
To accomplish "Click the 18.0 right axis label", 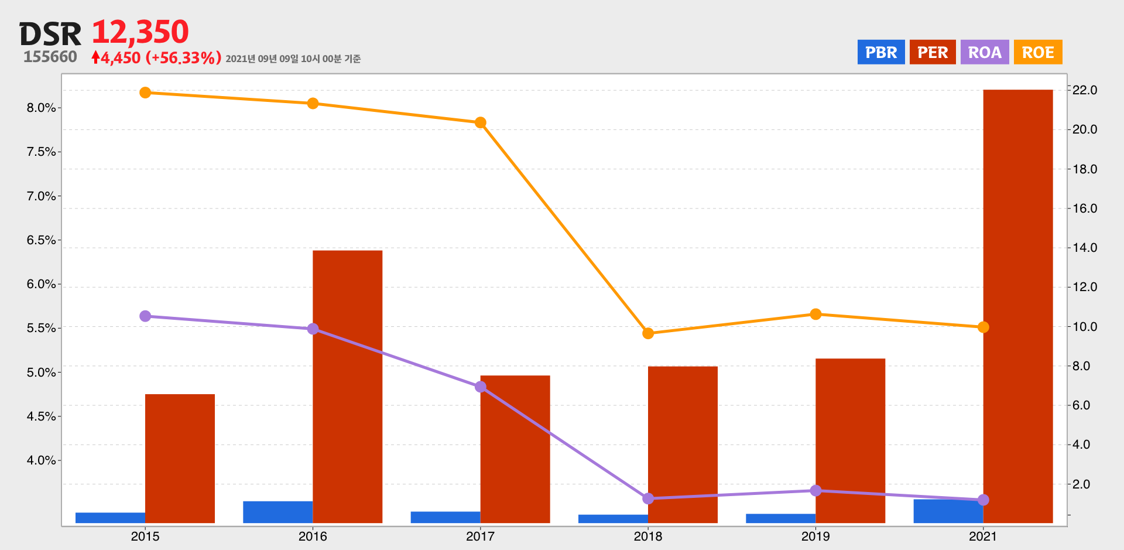I will point(1085,169).
